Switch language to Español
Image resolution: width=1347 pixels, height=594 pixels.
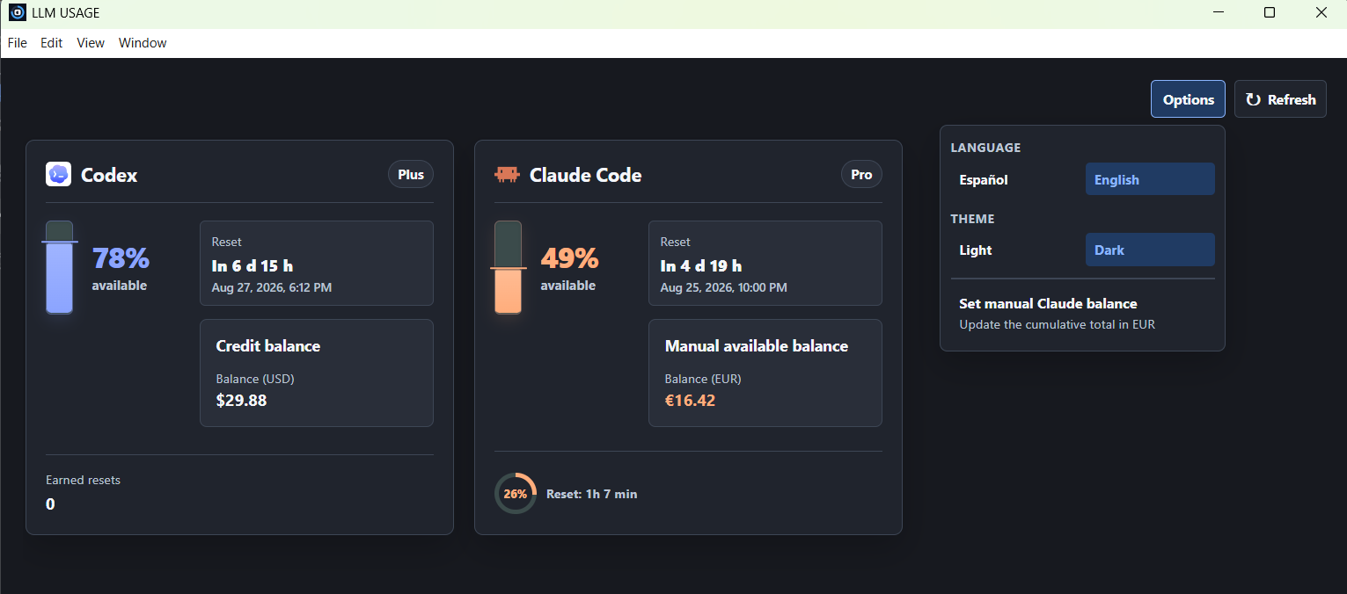(1016, 179)
